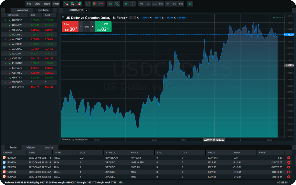The height and width of the screenshot is (185, 296).
Task: Click the new chart document icon
Action: [x=73, y=4]
